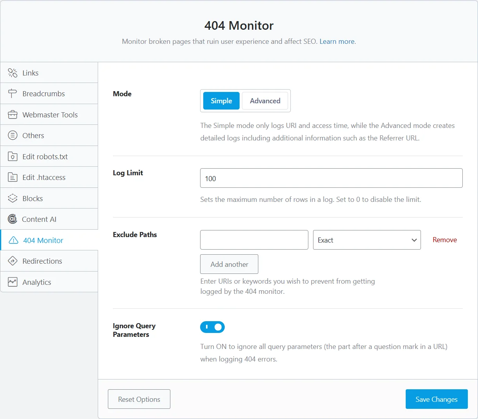This screenshot has height=419, width=478.
Task: Click the Log Limit input field
Action: click(x=331, y=178)
